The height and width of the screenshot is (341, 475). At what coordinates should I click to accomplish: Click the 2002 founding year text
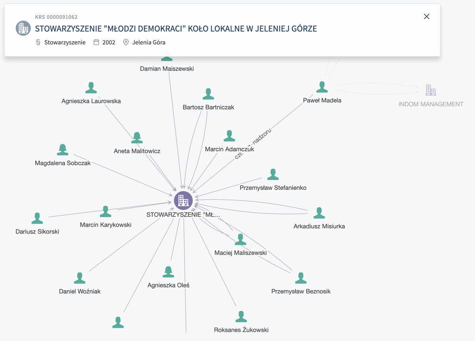pos(109,42)
